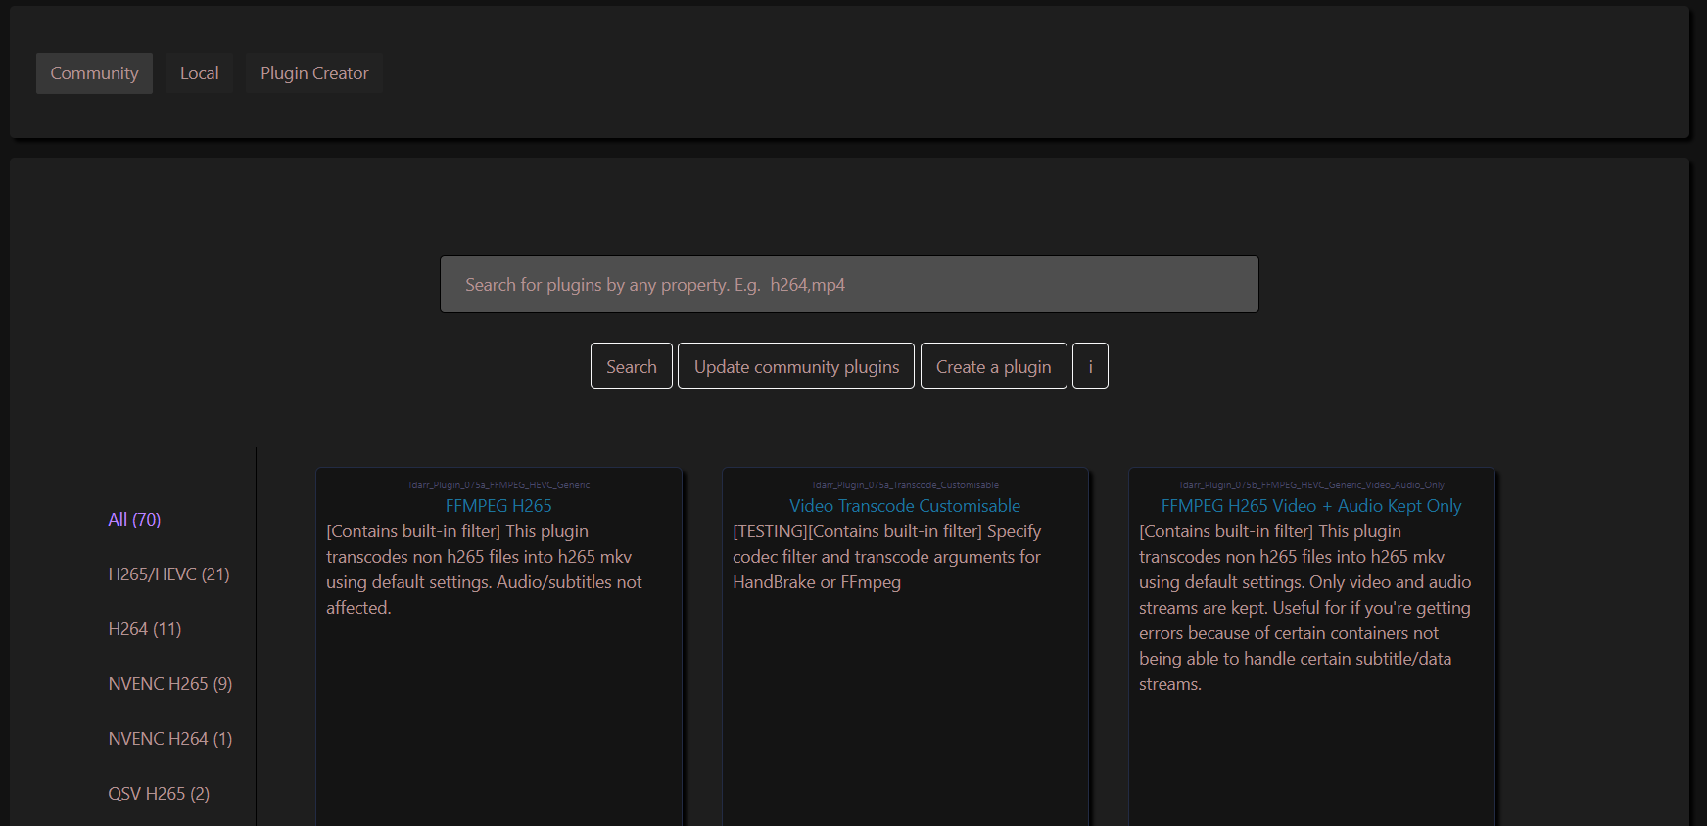1707x826 pixels.
Task: Click the Create a plugin button
Action: pyautogui.click(x=993, y=366)
